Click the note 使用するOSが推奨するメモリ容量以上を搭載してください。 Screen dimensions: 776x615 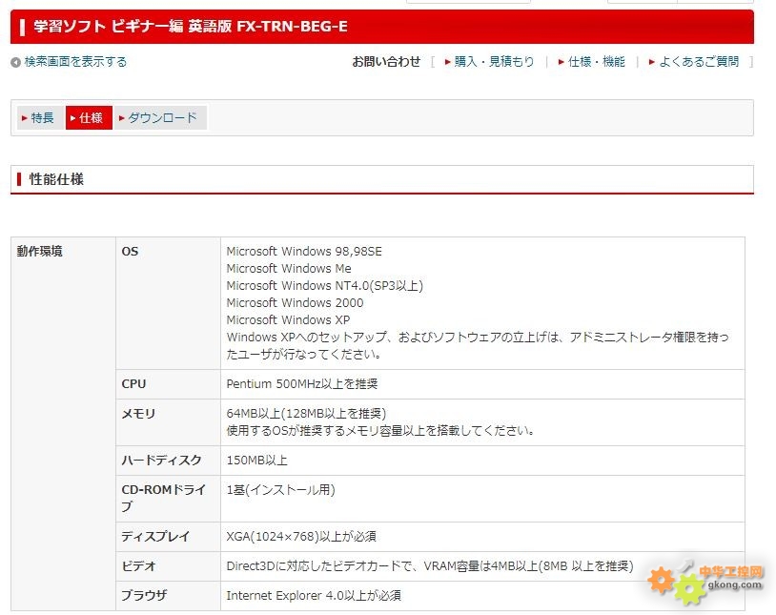click(380, 430)
